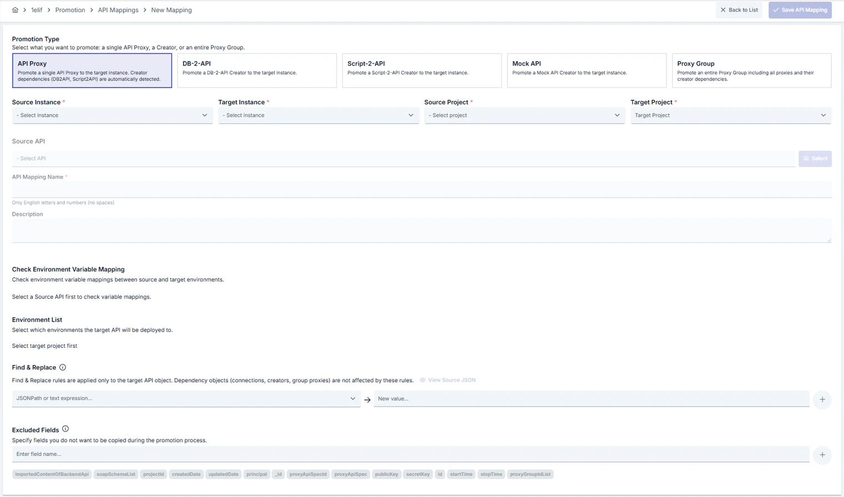
Task: Expand the Target Project dropdown
Action: point(731,115)
